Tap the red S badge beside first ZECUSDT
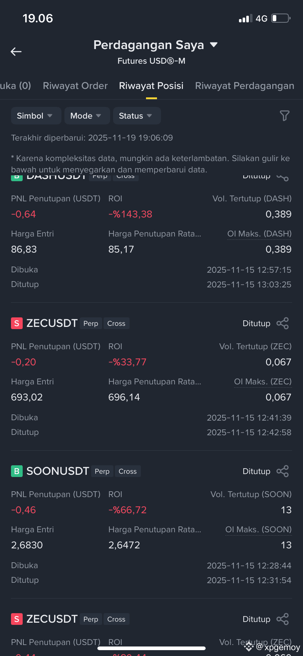Image resolution: width=303 pixels, height=656 pixels. pyautogui.click(x=17, y=323)
